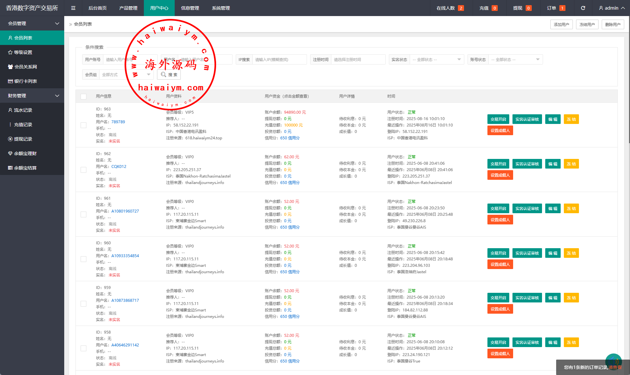Check the checkbox for user ID 963
This screenshot has width=630, height=375.
click(83, 125)
